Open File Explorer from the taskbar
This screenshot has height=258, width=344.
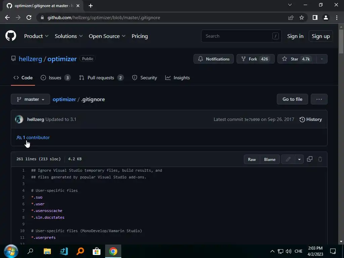tap(47, 251)
